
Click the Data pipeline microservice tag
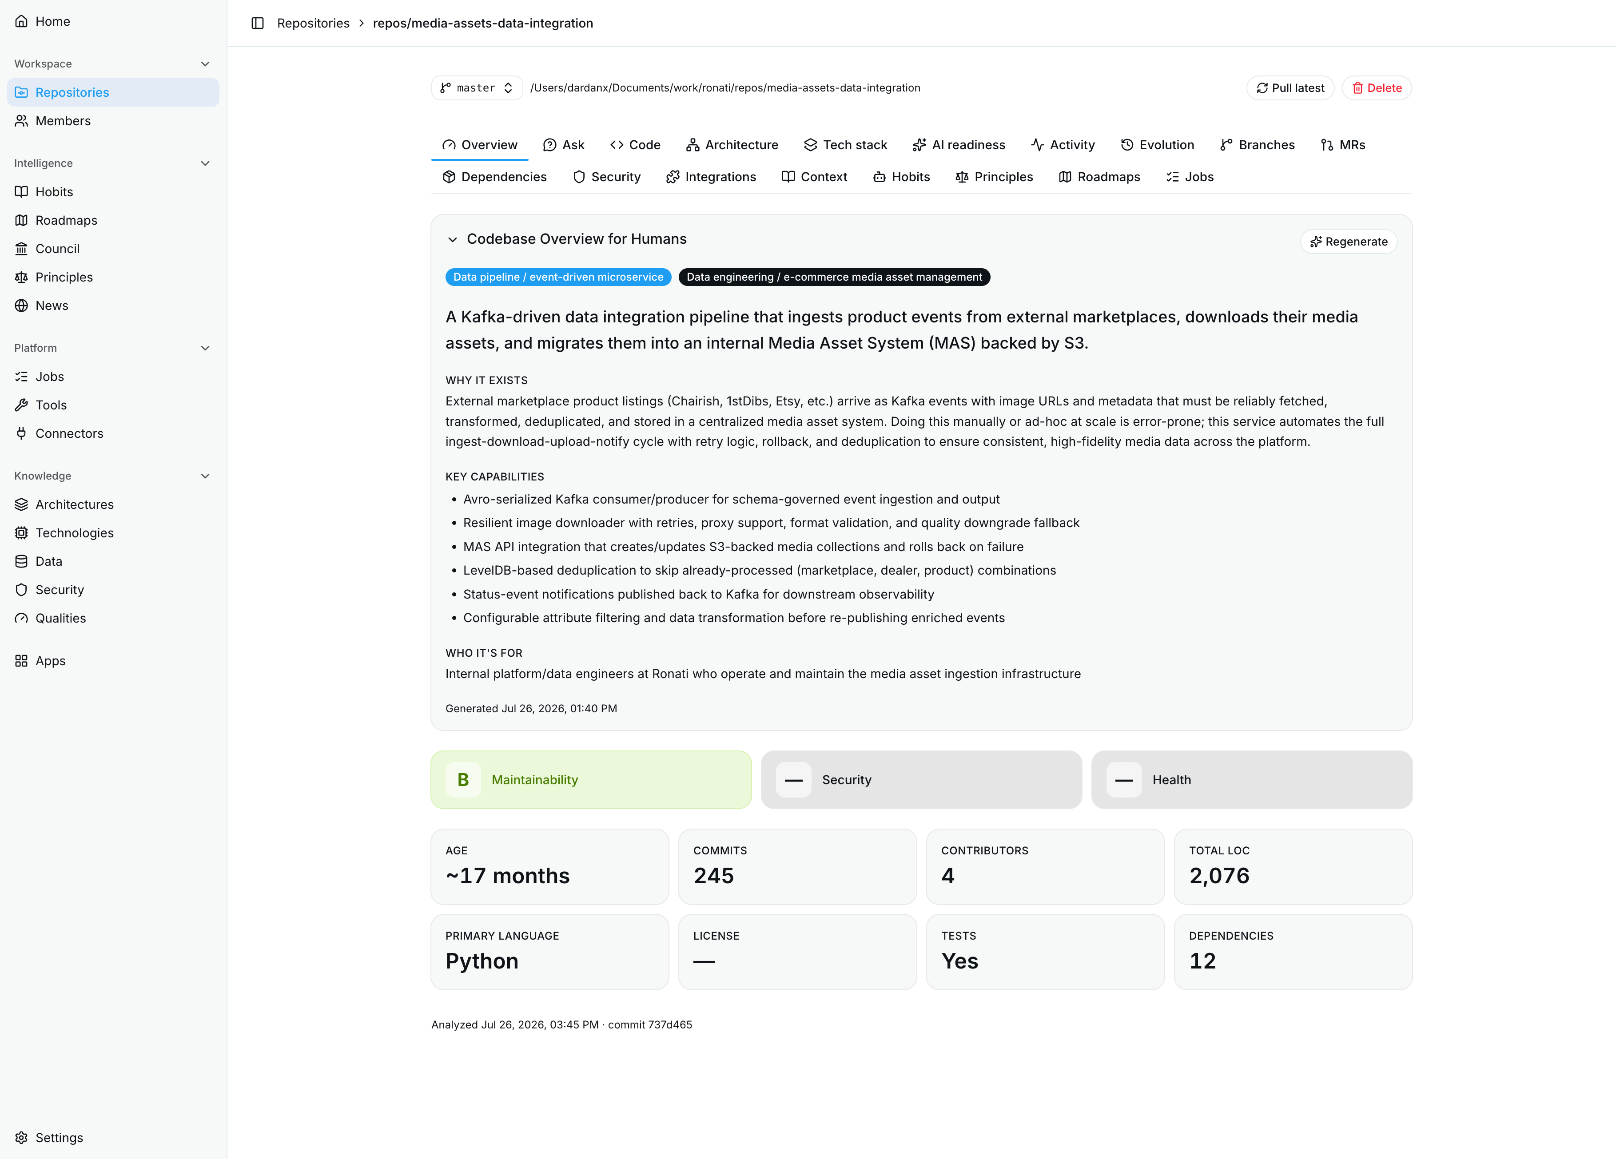[x=559, y=277]
